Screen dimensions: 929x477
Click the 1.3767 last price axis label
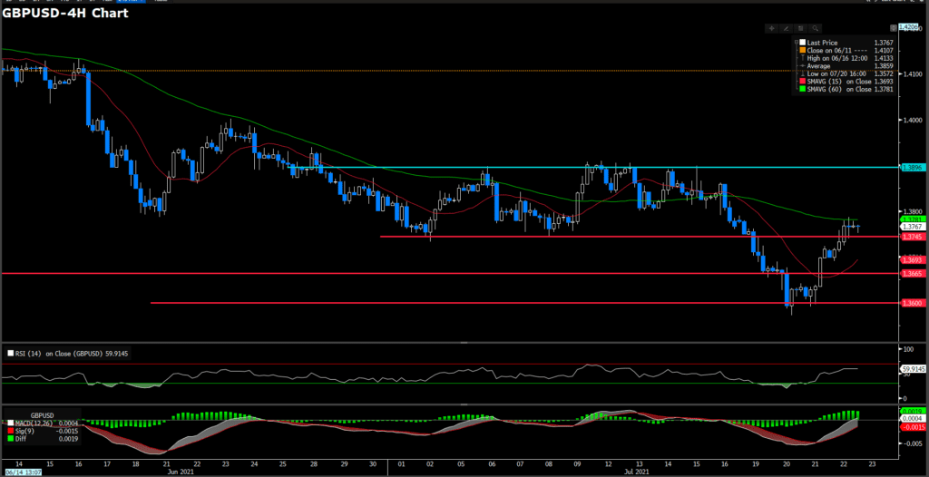click(911, 227)
